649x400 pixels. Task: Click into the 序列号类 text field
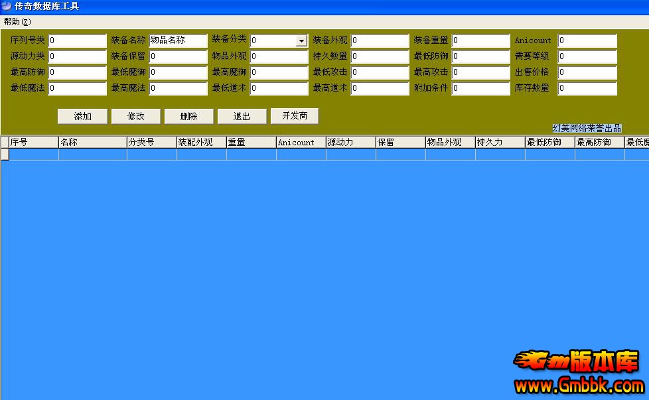(77, 41)
